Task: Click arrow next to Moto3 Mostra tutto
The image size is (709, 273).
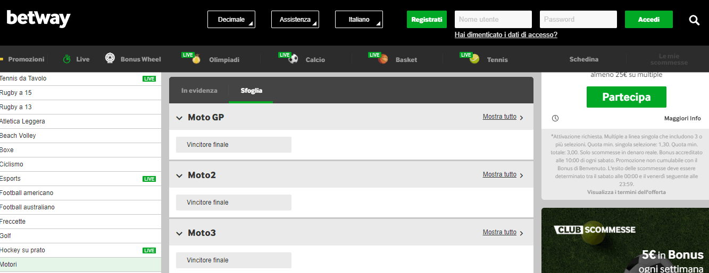Action: (x=522, y=233)
